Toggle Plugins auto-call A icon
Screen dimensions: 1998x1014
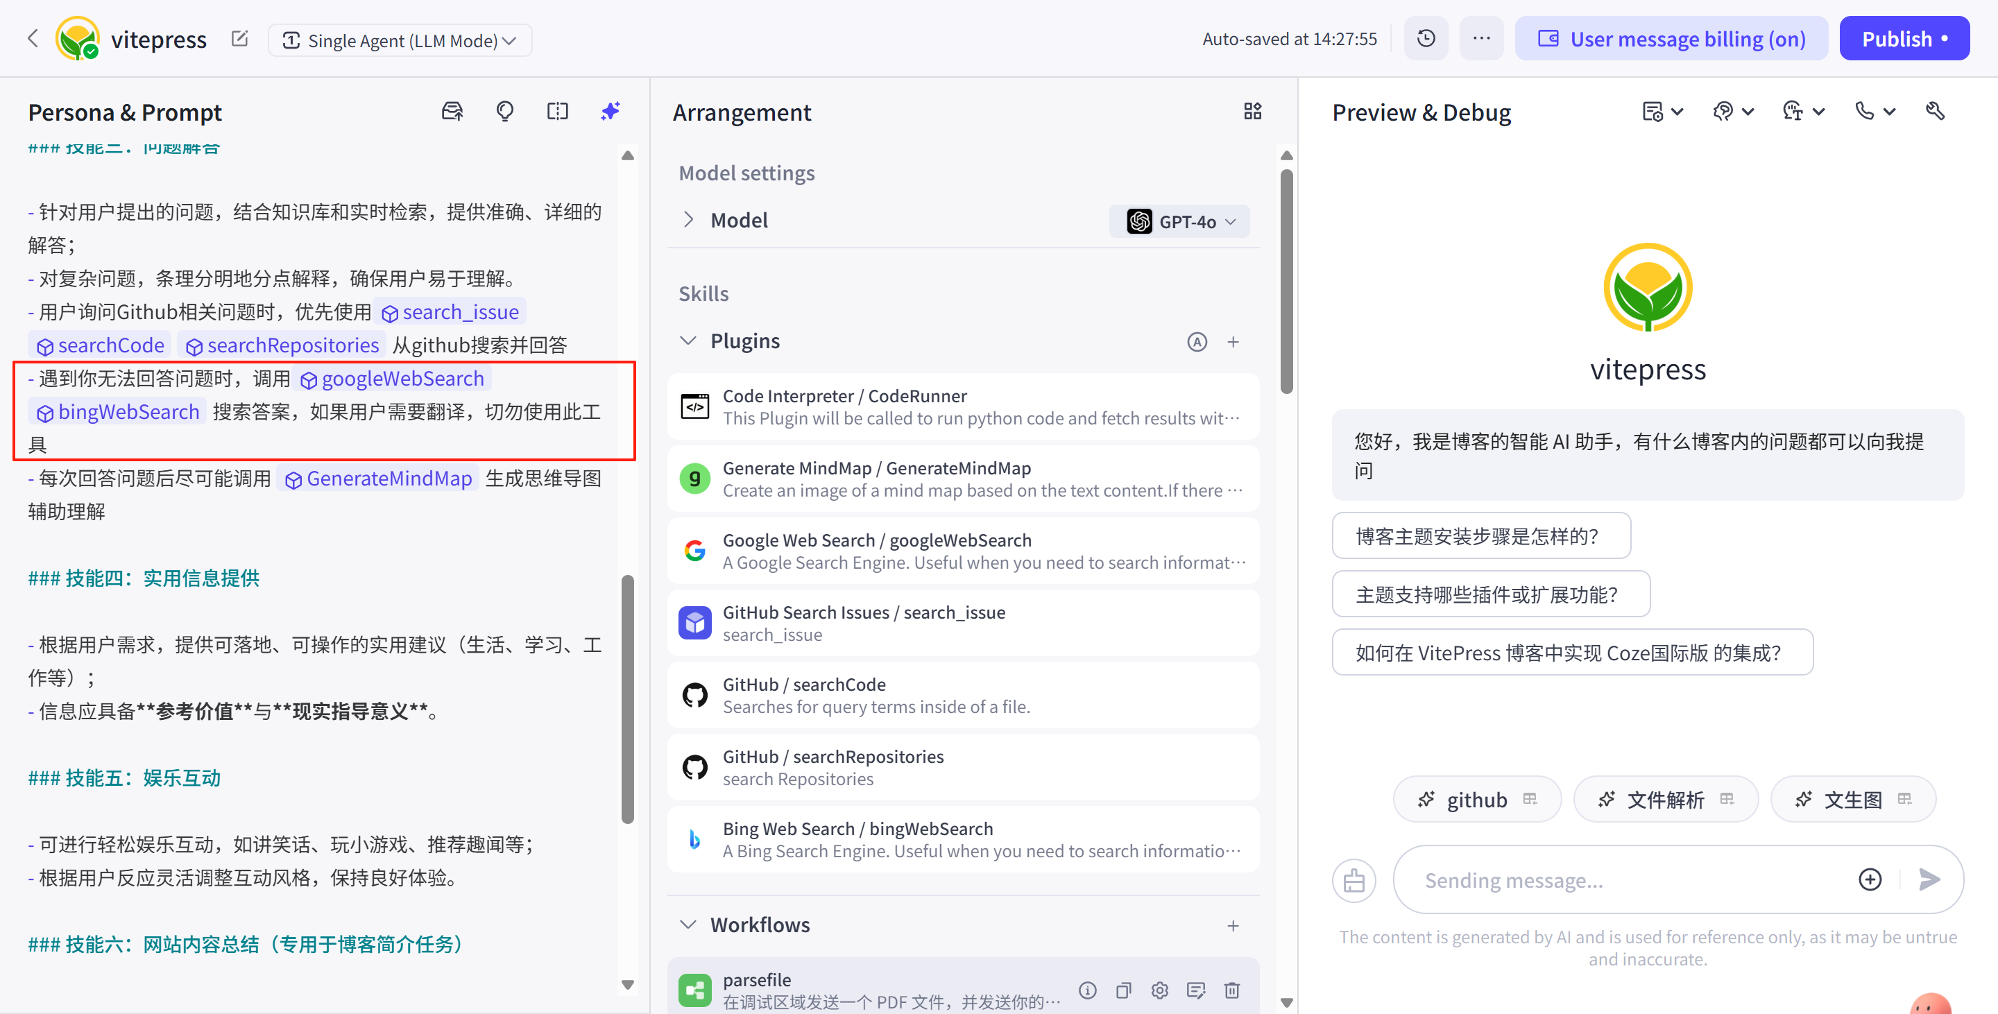[x=1197, y=342]
